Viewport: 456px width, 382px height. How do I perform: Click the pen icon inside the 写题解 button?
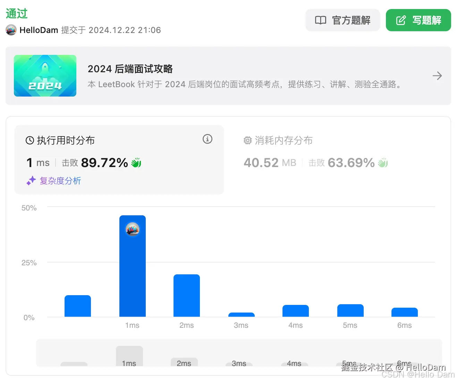coord(400,20)
